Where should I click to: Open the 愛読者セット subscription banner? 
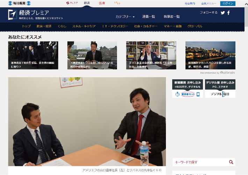[188, 89]
